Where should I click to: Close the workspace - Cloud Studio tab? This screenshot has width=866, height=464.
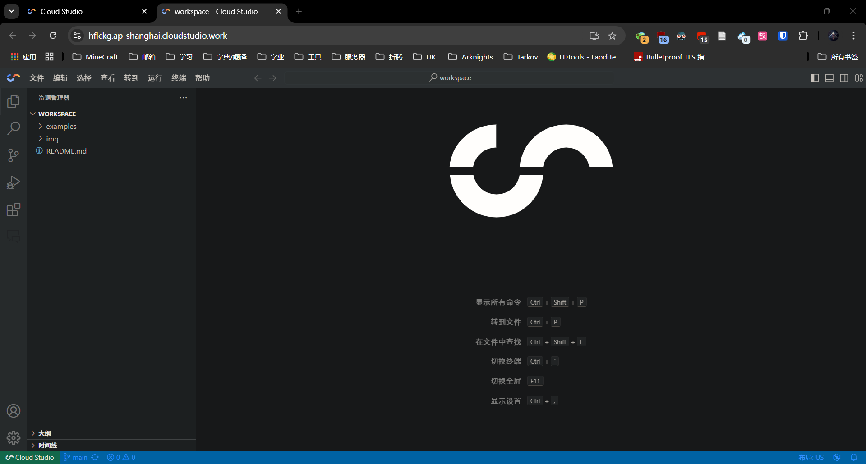pos(278,11)
